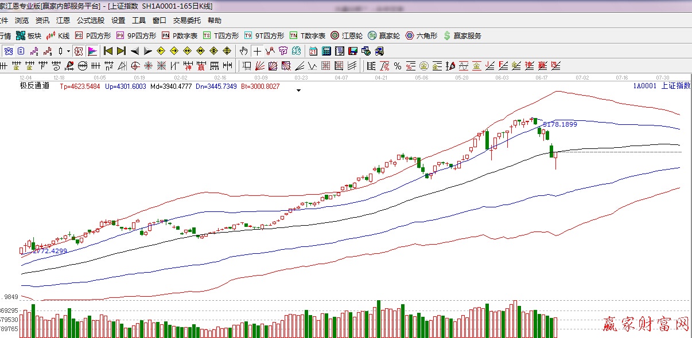Screen dimensions: 692x338
Task: Toggle the crosshair cursor tool
Action: [258, 51]
